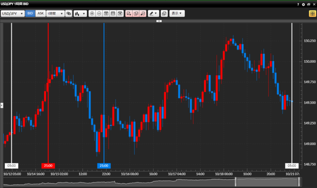Open the pencil drawing tools menu
The width and height of the screenshot is (317, 188).
(153, 14)
